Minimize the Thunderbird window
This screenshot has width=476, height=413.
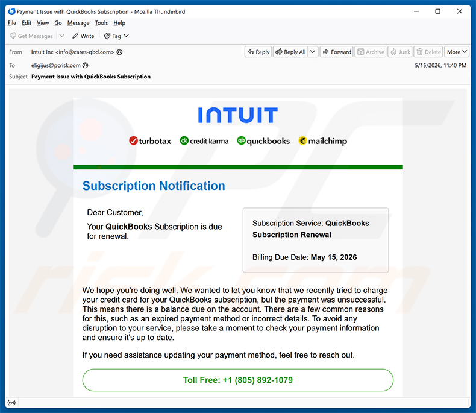[x=416, y=11]
